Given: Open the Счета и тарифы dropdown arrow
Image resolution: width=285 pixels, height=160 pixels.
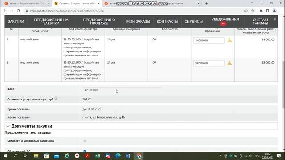Looking at the screenshot, I should coord(275,19).
